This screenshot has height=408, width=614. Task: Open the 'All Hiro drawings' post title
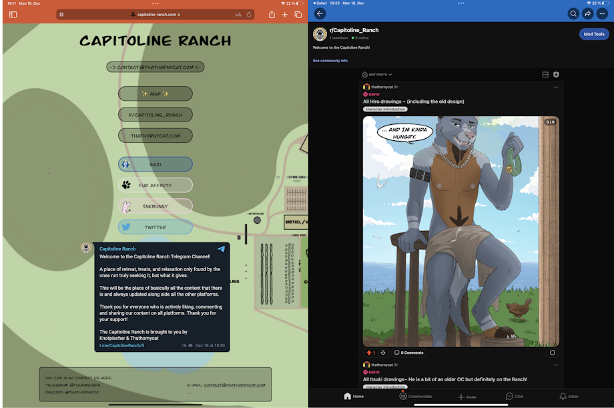(414, 101)
